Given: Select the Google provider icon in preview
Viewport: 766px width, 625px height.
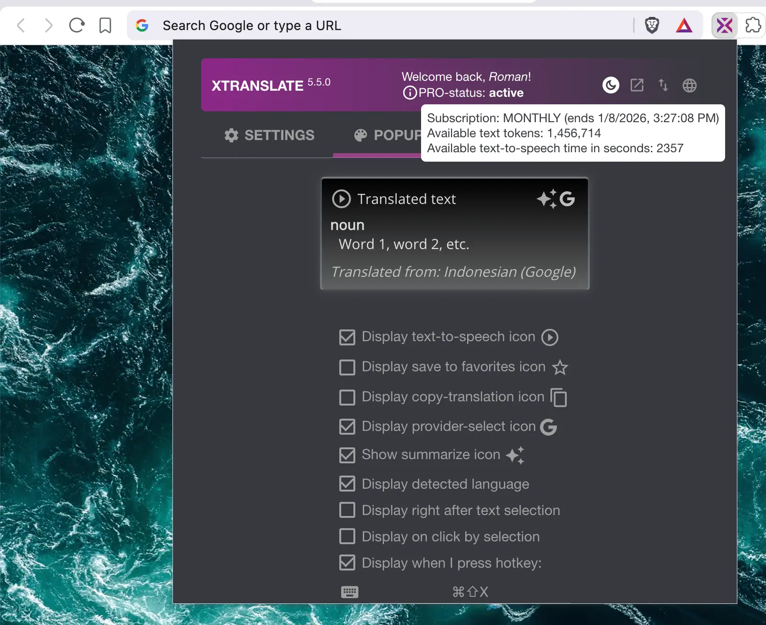Looking at the screenshot, I should (567, 199).
